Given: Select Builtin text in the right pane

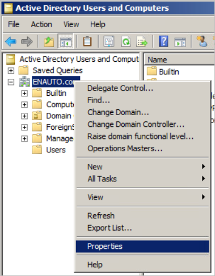Looking at the screenshot, I should pos(169,72).
